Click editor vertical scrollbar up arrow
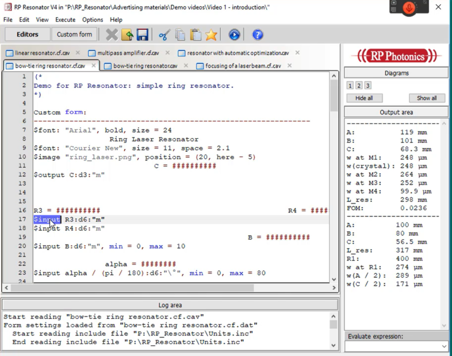This screenshot has height=356, width=452. click(334, 76)
